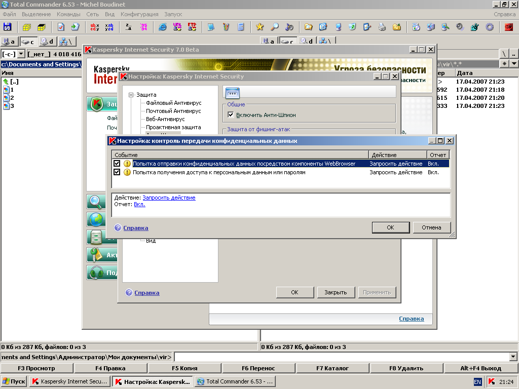
Task: Click into Total Commander command line field
Action: [342, 357]
